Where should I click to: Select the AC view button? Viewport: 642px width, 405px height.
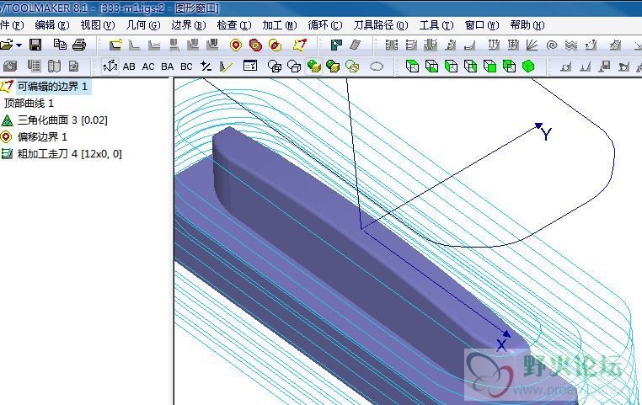click(148, 67)
